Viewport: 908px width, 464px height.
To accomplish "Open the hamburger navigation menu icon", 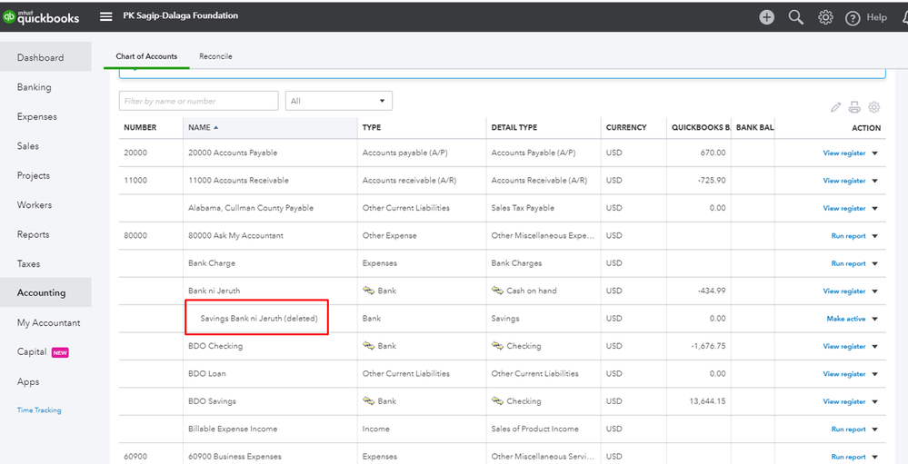I will (x=106, y=16).
